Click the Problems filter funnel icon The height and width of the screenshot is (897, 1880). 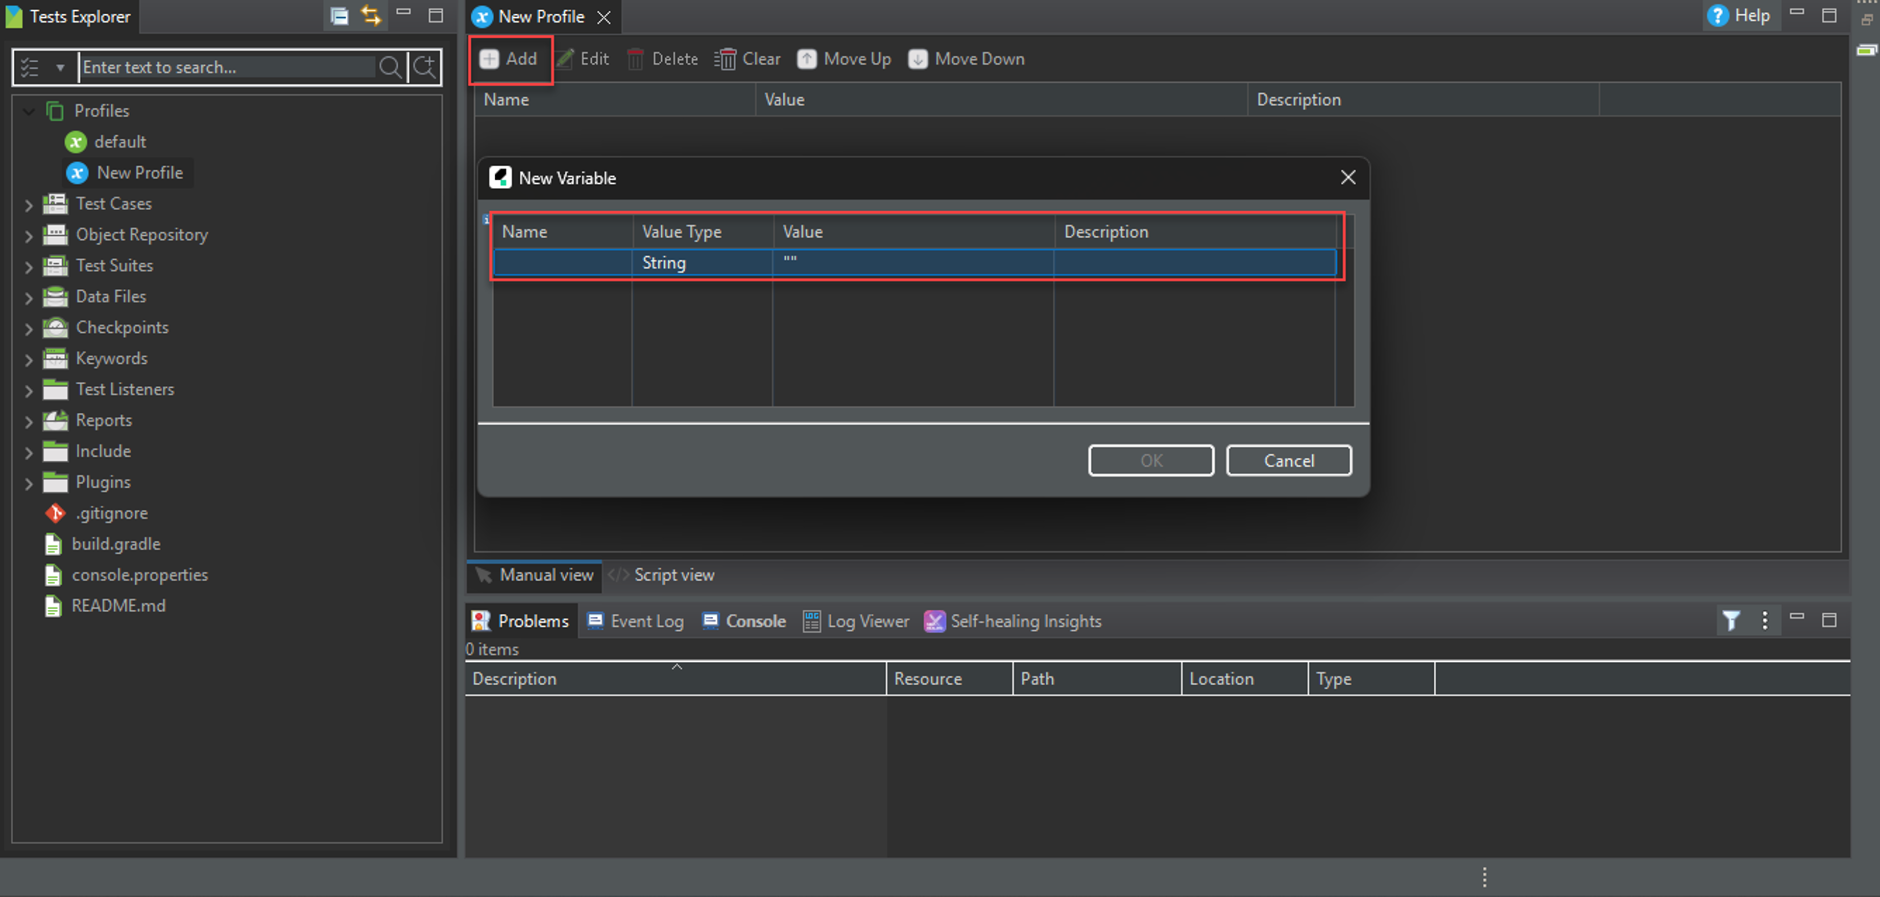click(1731, 620)
